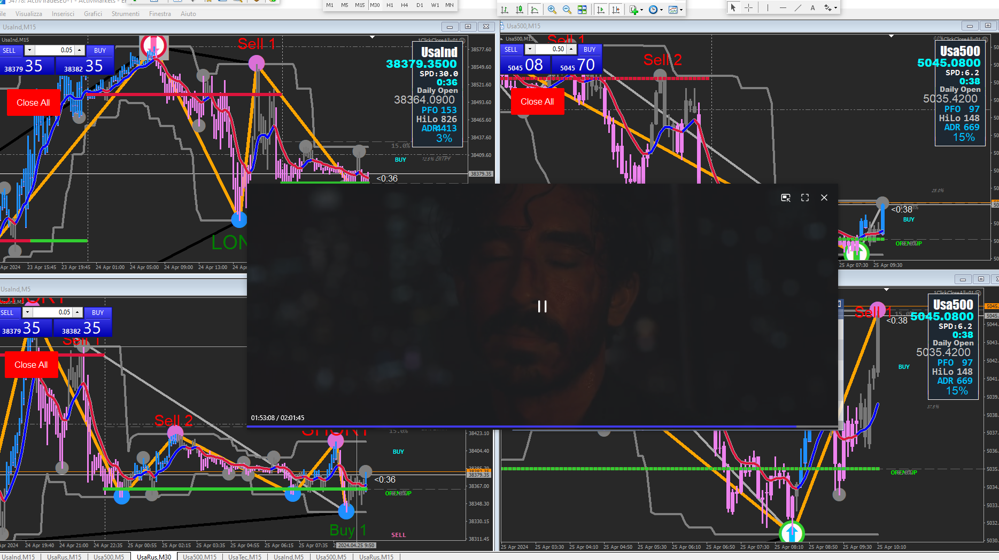Switch to the Usa500,M15 chart tab
The height and width of the screenshot is (560, 999).
(200, 557)
